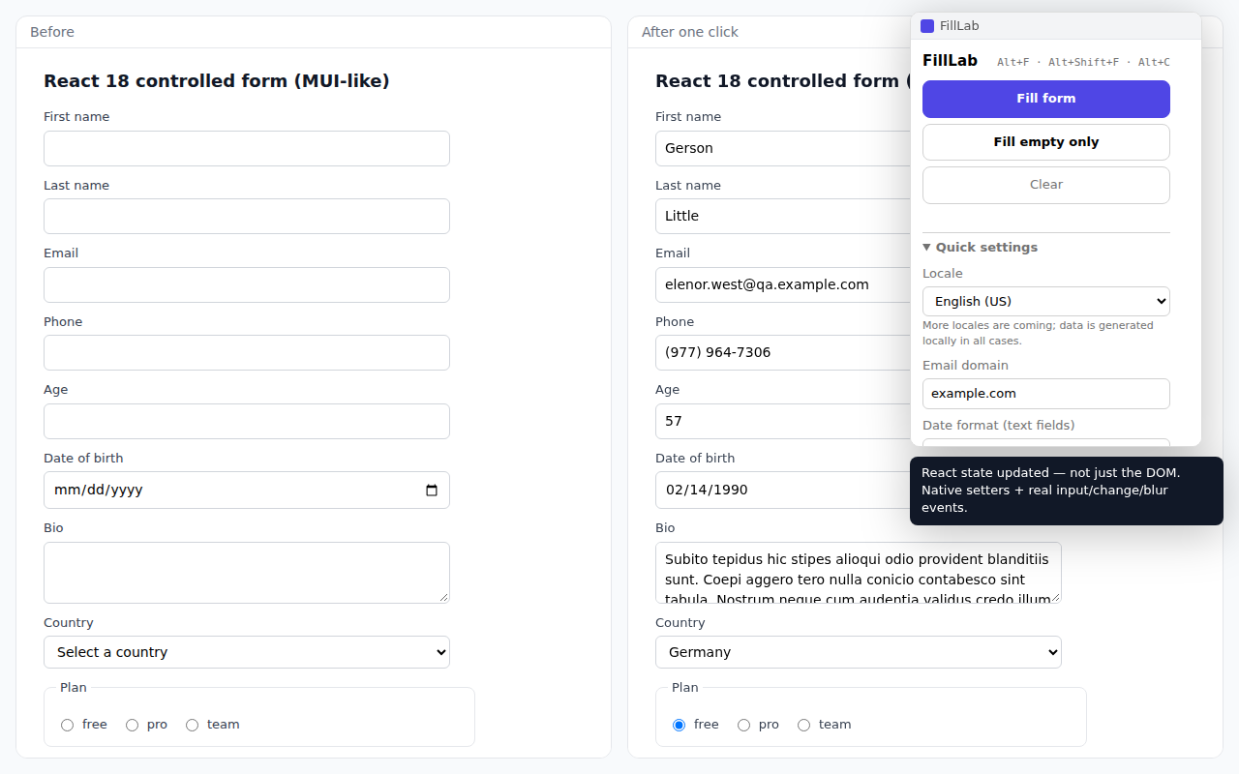This screenshot has width=1239, height=774.
Task: Open date picker calendar icon in Before form
Action: (x=432, y=491)
